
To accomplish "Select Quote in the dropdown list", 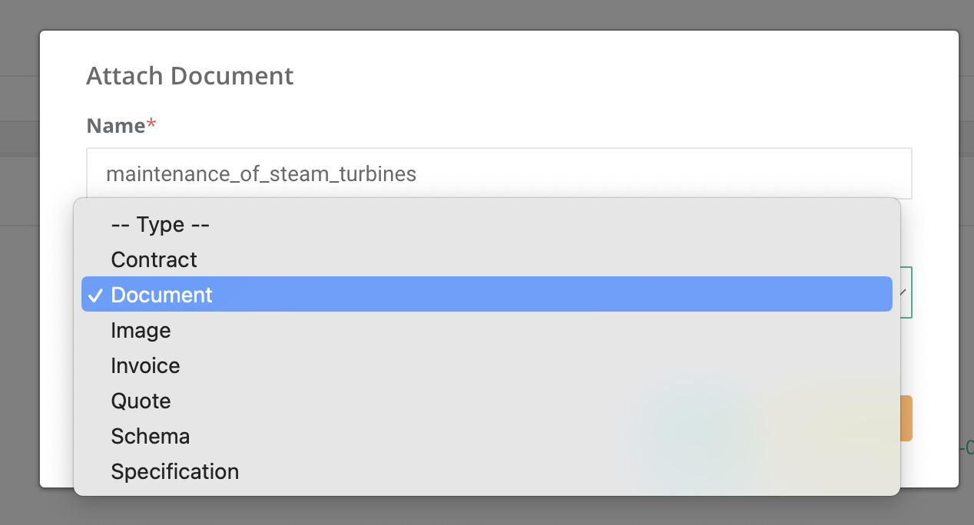I will [141, 401].
